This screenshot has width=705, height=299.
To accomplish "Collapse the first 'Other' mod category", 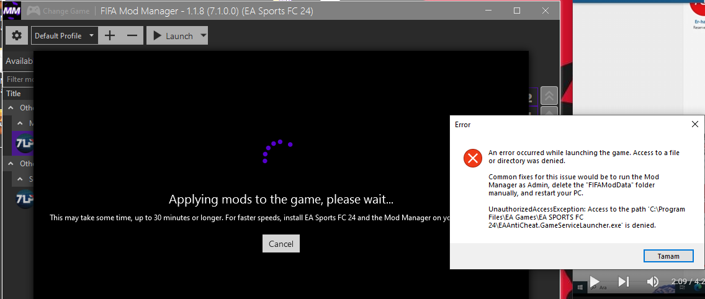I will coord(11,108).
